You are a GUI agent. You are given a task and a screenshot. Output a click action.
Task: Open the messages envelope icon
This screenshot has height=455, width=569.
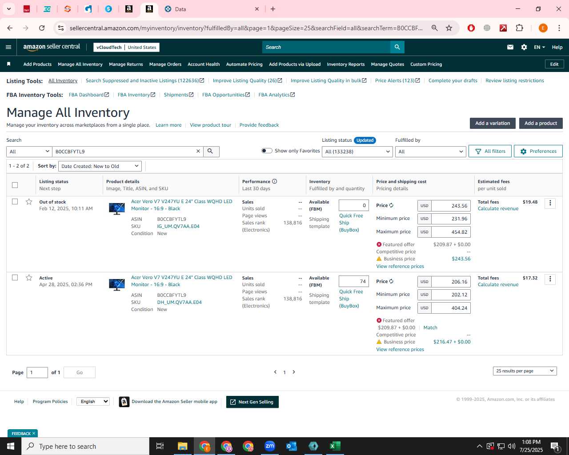pyautogui.click(x=510, y=47)
